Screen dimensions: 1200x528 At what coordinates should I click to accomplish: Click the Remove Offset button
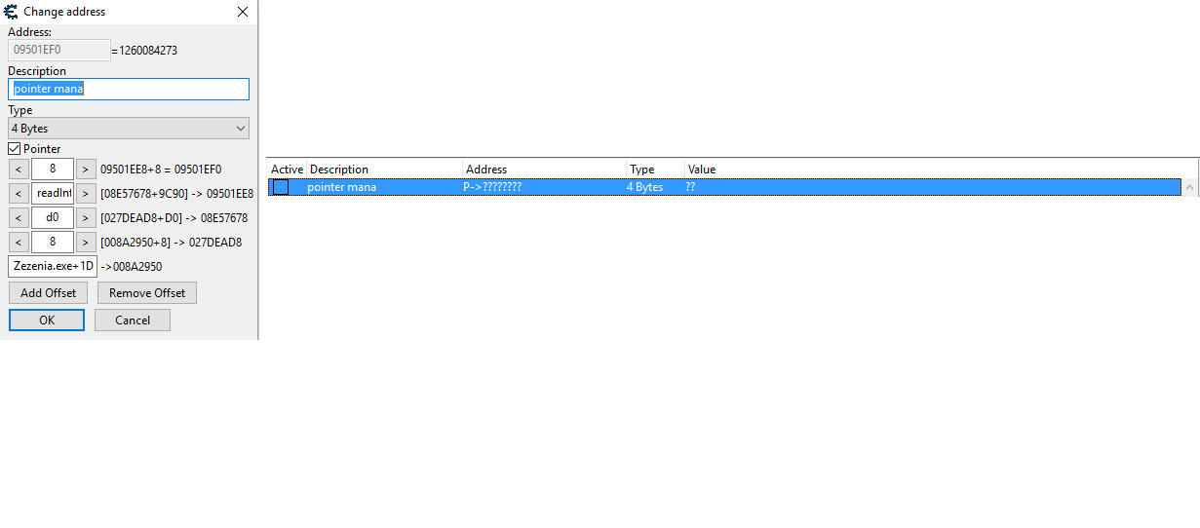pos(147,292)
